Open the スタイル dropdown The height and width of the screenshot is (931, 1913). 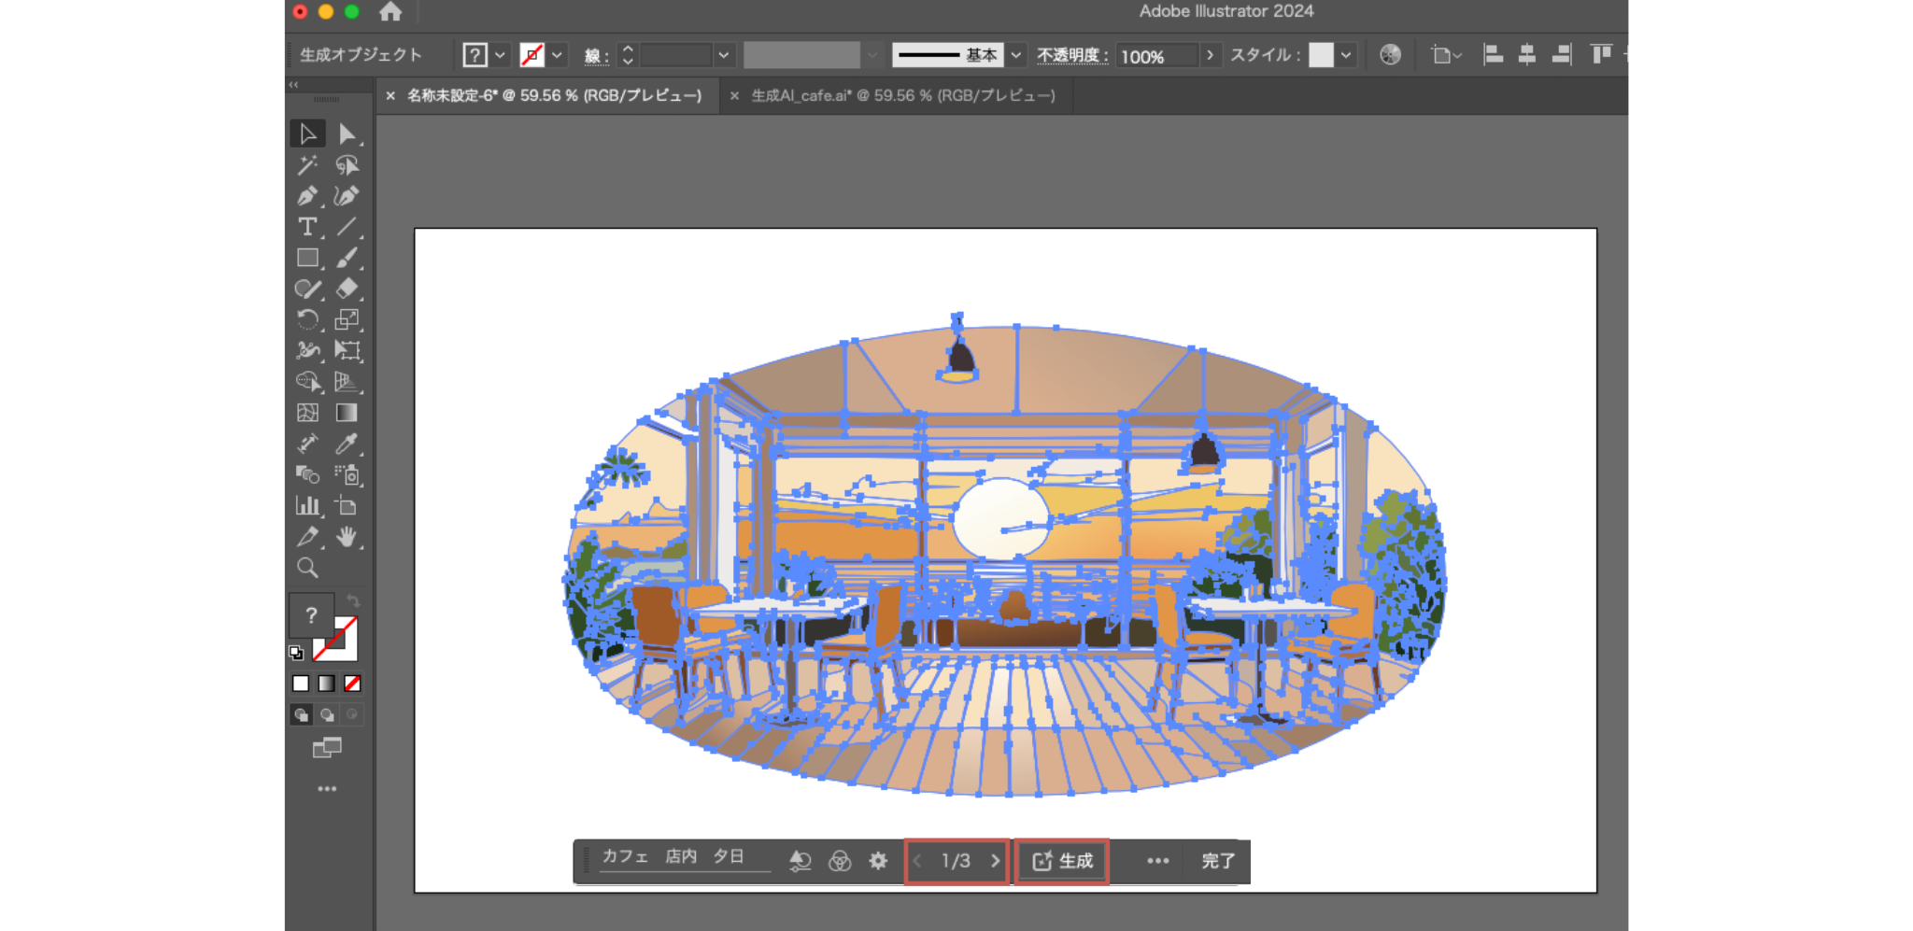tap(1345, 55)
